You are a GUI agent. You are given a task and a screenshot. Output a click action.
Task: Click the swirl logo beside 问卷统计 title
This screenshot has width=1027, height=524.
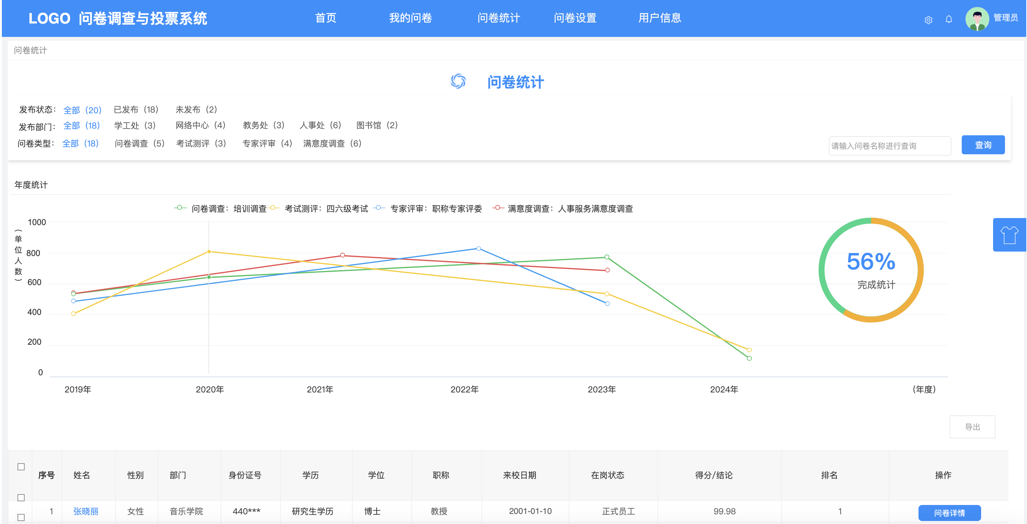coord(458,81)
